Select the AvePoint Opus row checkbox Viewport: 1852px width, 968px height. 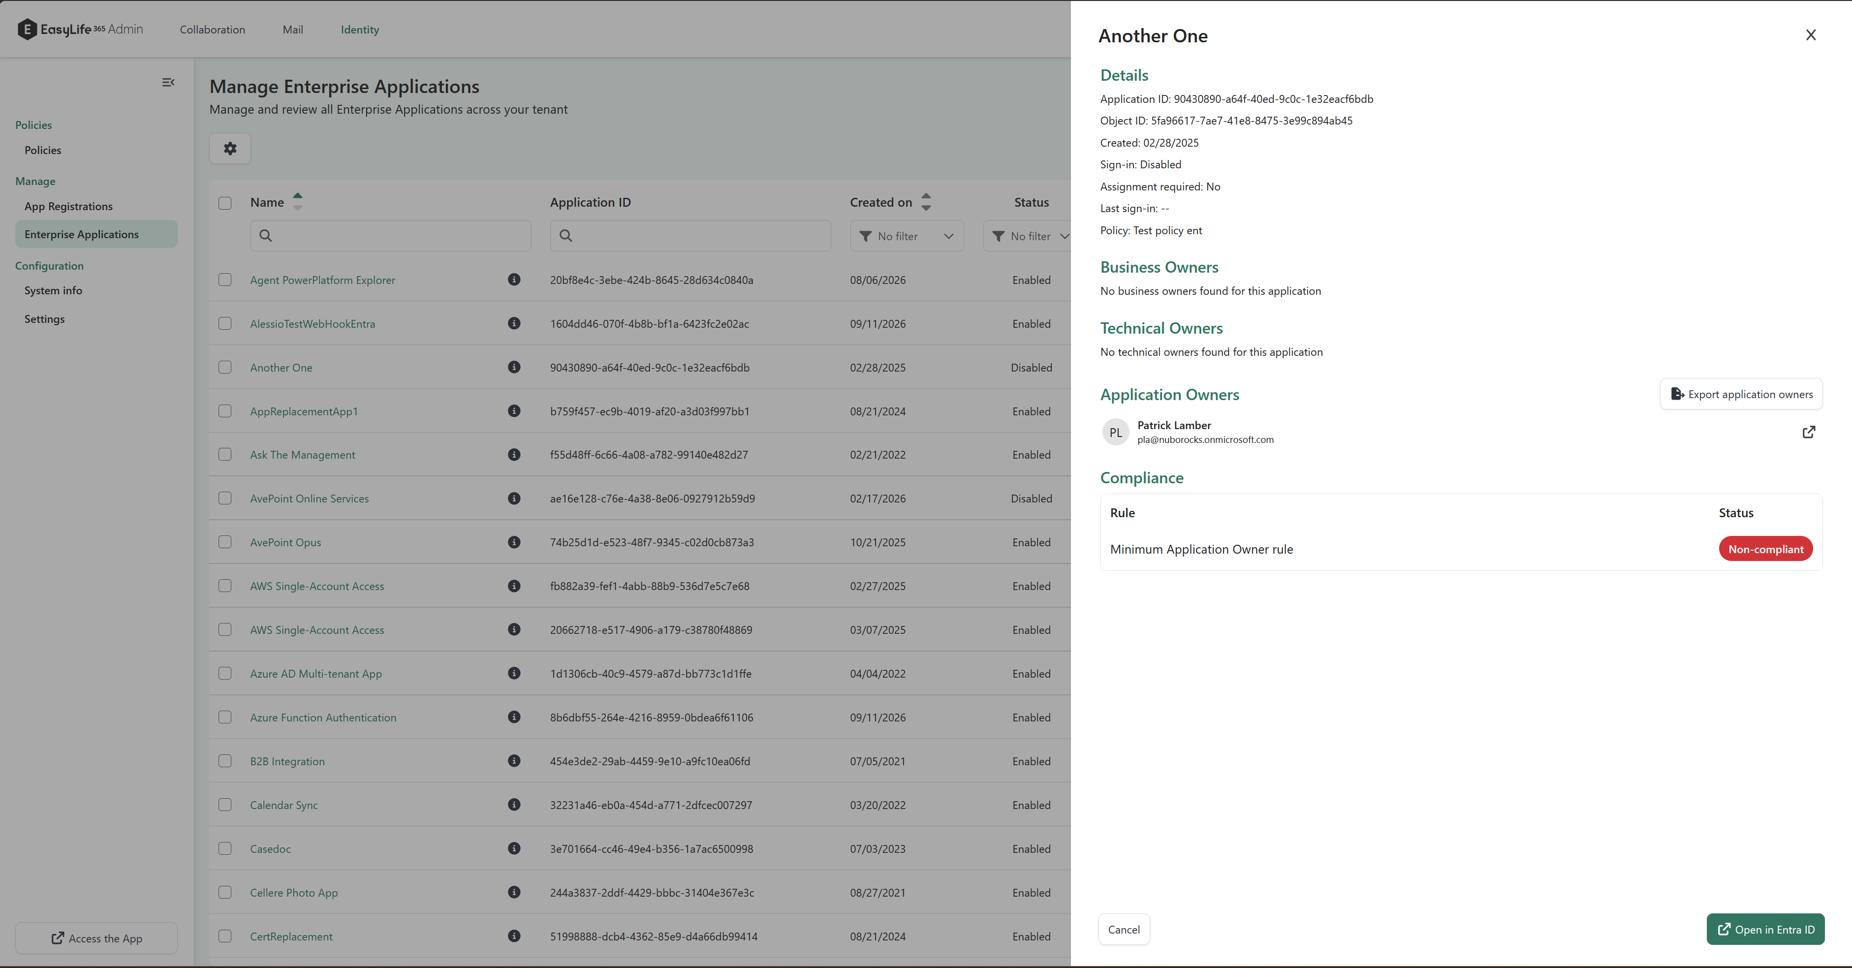click(225, 543)
